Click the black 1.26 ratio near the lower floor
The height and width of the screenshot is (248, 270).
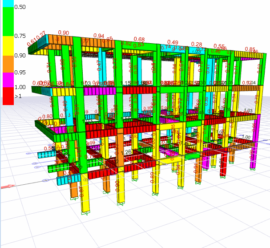126,152
